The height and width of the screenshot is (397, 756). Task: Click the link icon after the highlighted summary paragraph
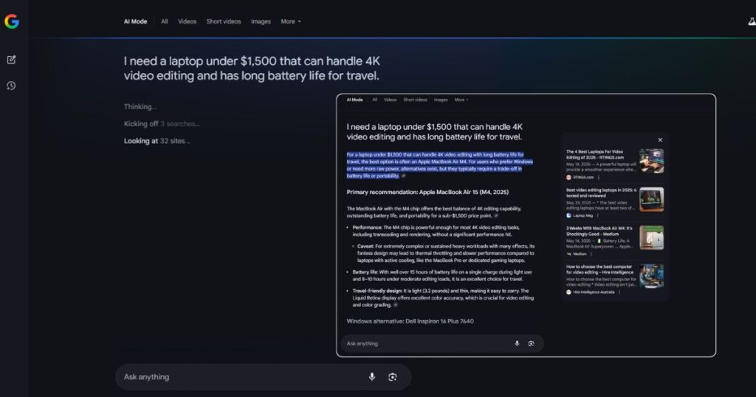404,176
